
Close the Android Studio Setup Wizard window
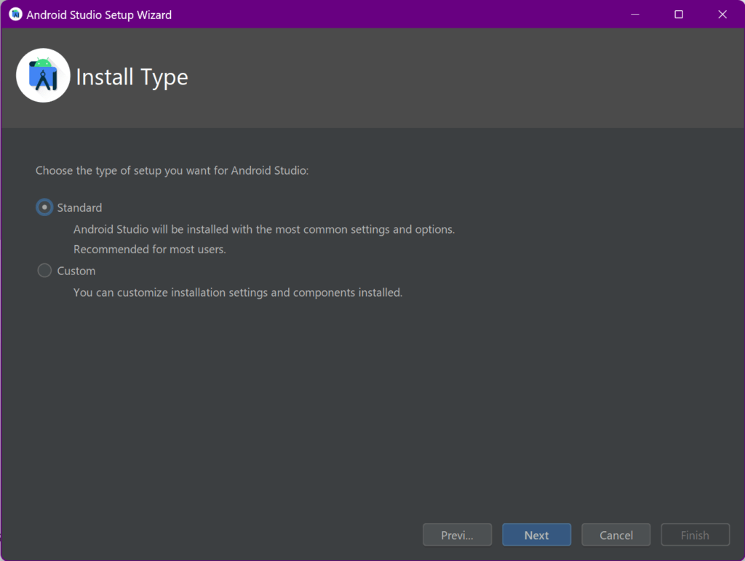(x=722, y=15)
